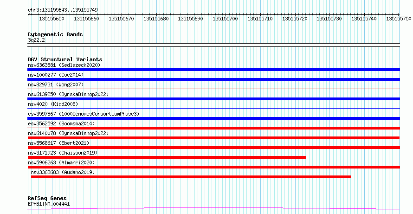Image resolution: width=413 pixels, height=214 pixels.
Task: Select the blue bar for nsv6363581
Action: [213, 70]
